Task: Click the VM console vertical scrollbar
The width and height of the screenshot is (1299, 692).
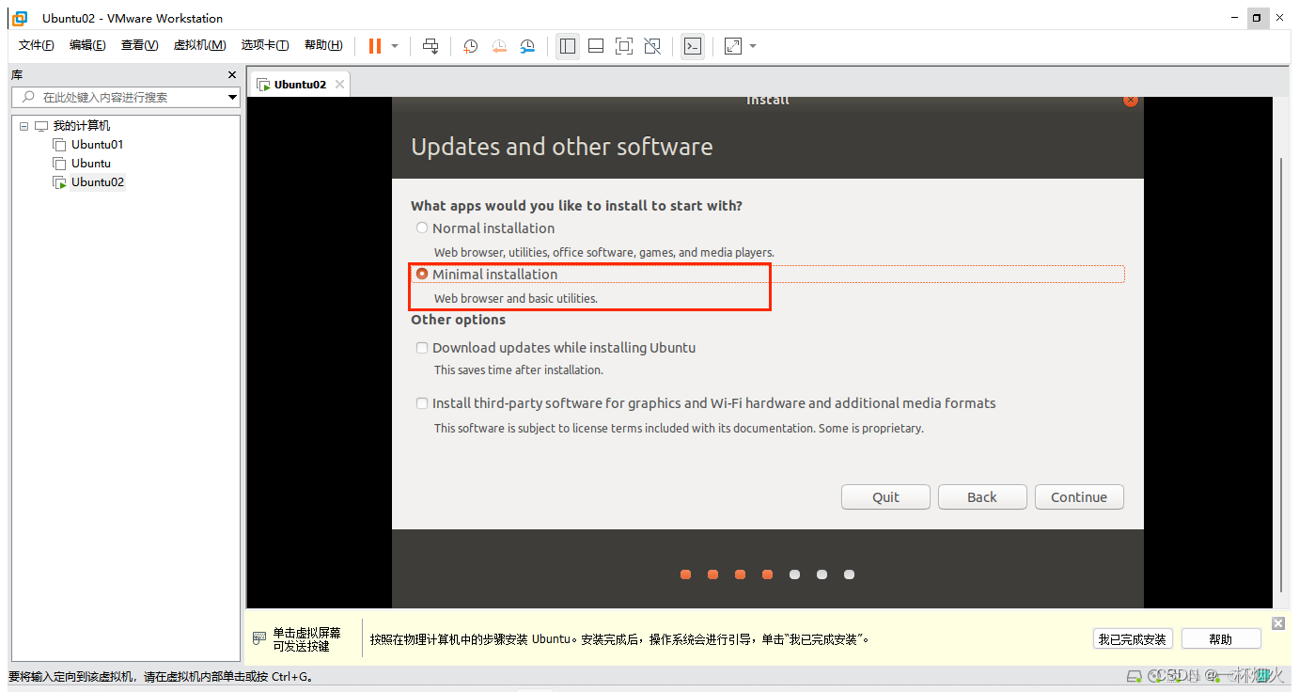Action: click(1282, 374)
